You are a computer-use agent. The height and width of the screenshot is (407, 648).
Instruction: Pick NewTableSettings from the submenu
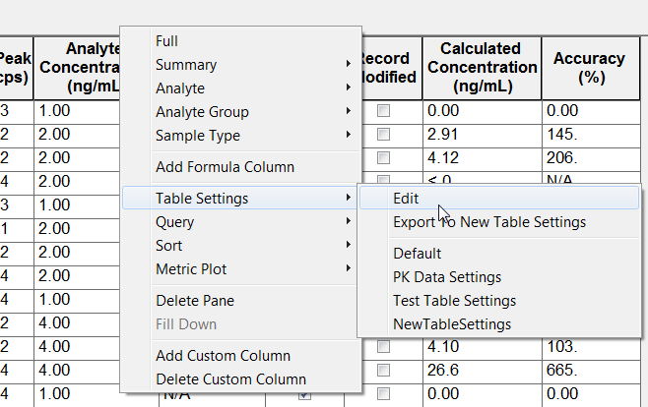pyautogui.click(x=452, y=324)
